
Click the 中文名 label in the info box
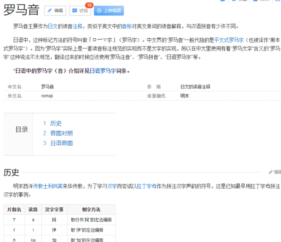click(x=14, y=87)
